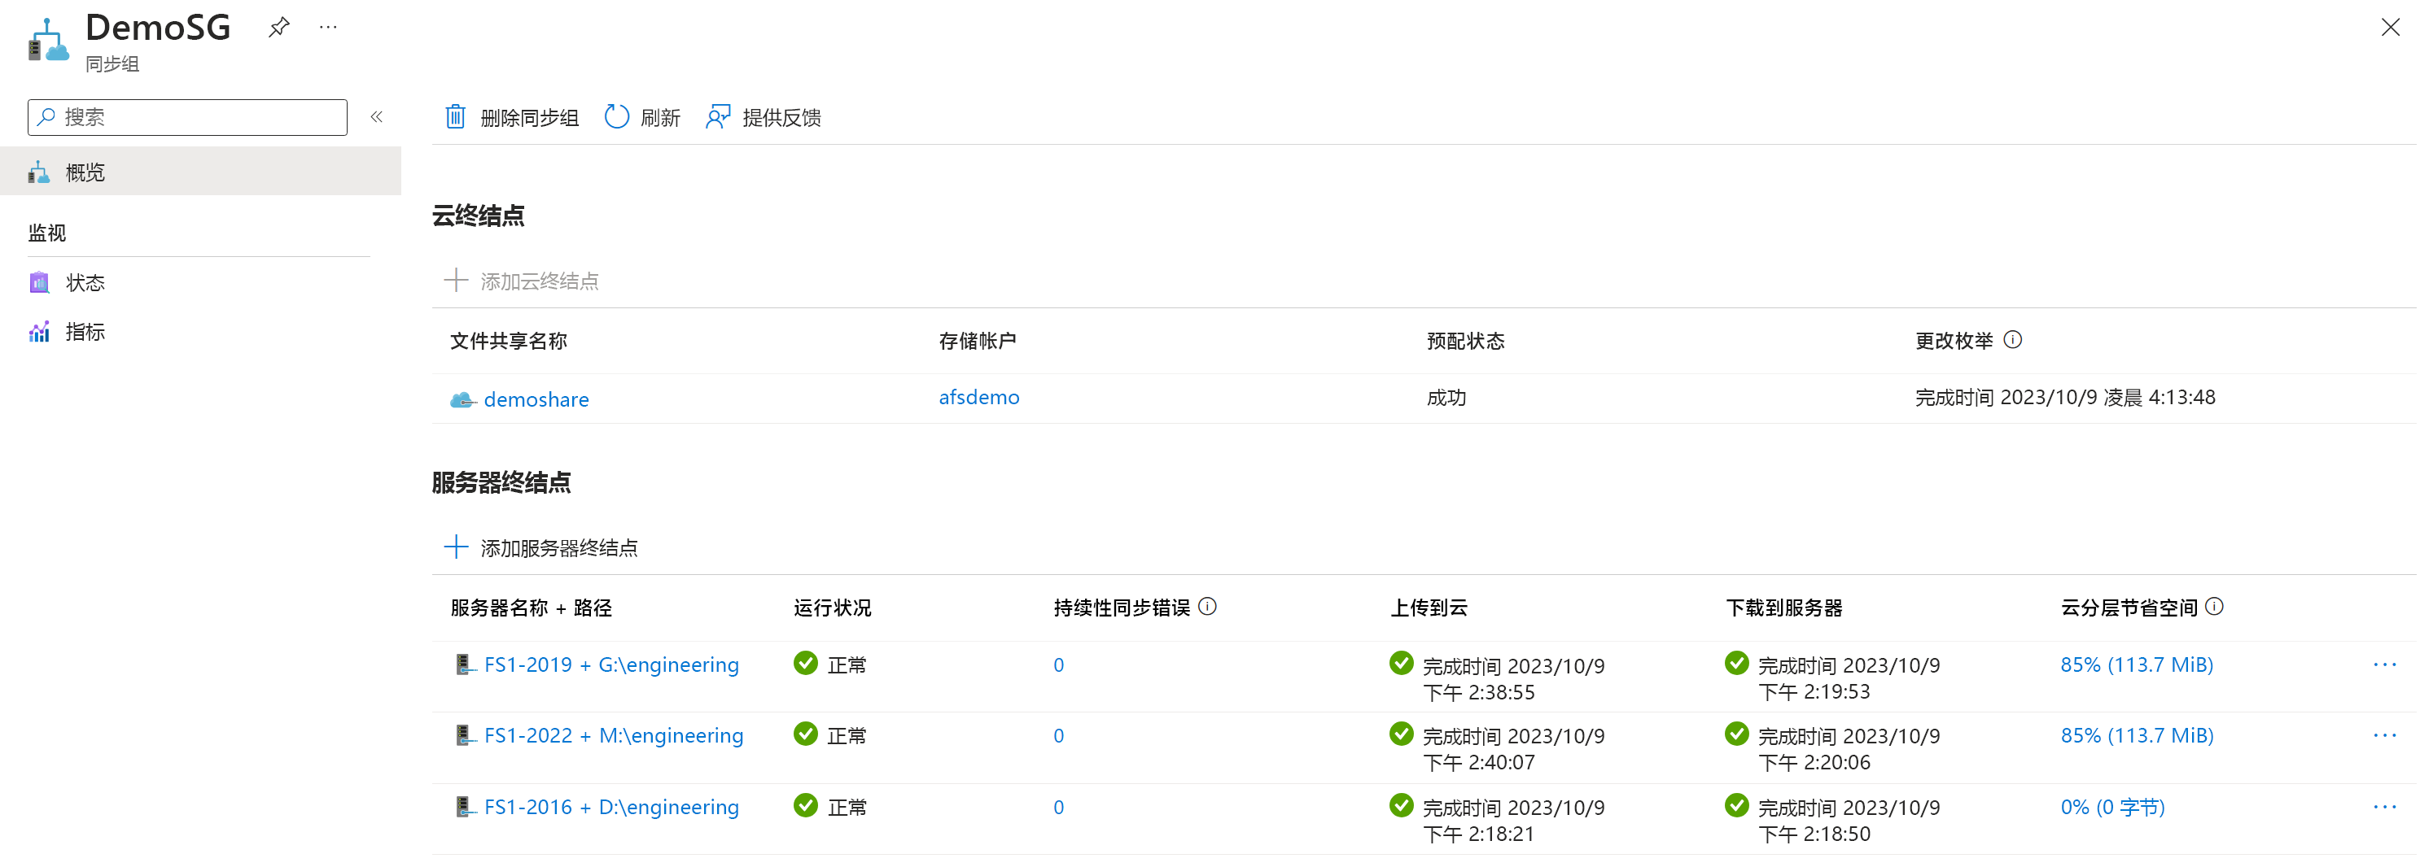Click the health check icon for FS1-2022

[x=806, y=733]
